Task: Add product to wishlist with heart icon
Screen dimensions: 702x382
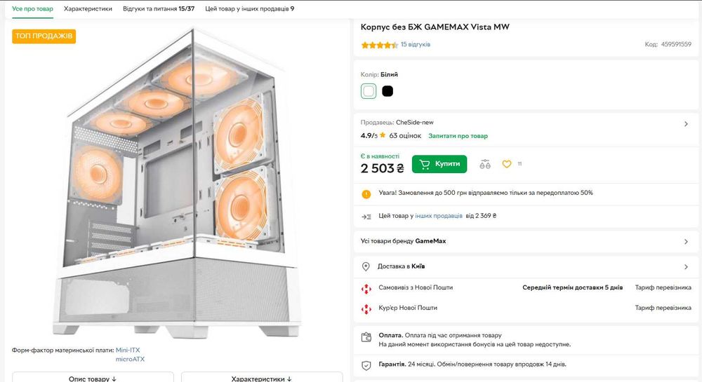Action: pos(507,165)
